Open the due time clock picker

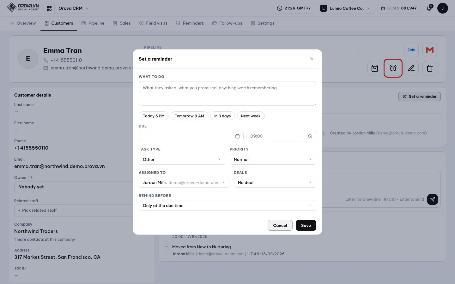click(x=310, y=136)
